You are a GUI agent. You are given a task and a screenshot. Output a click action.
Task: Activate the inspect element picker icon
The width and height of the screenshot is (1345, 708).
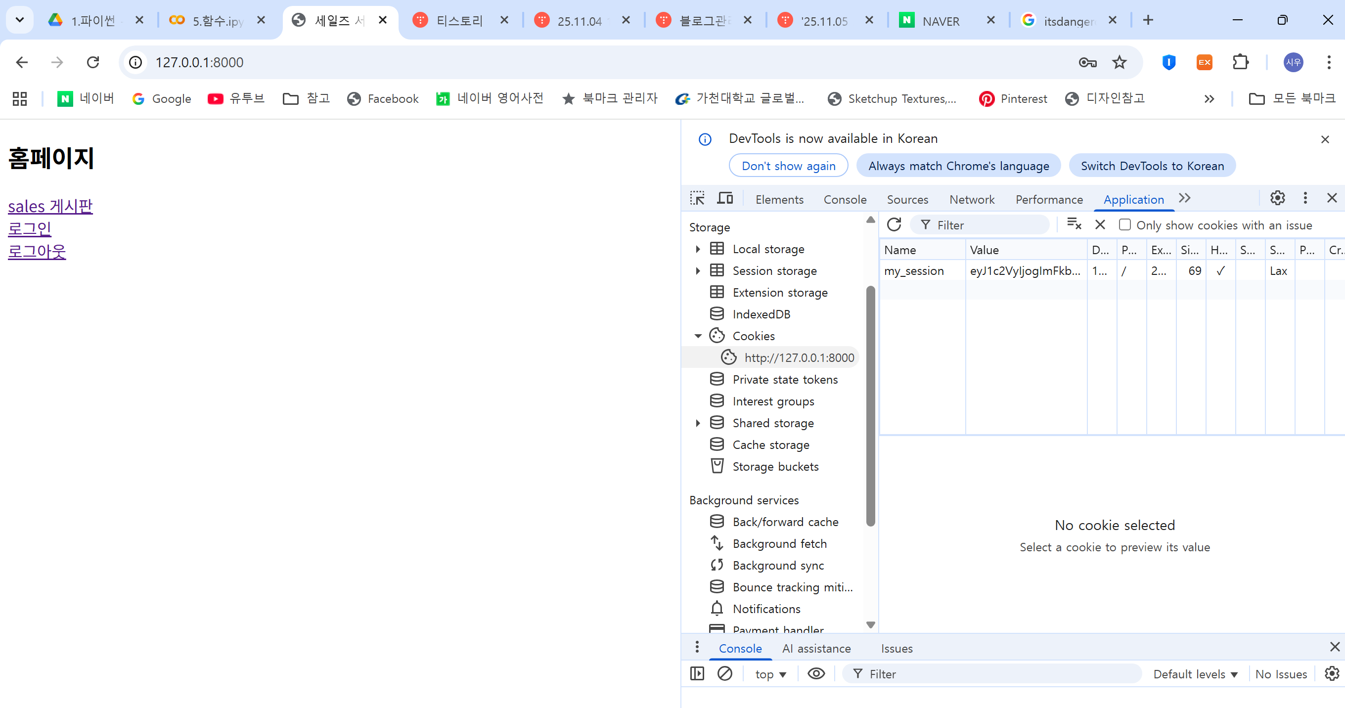697,198
